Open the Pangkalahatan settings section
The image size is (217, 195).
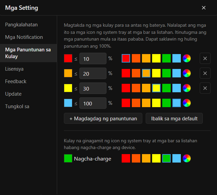point(28,25)
